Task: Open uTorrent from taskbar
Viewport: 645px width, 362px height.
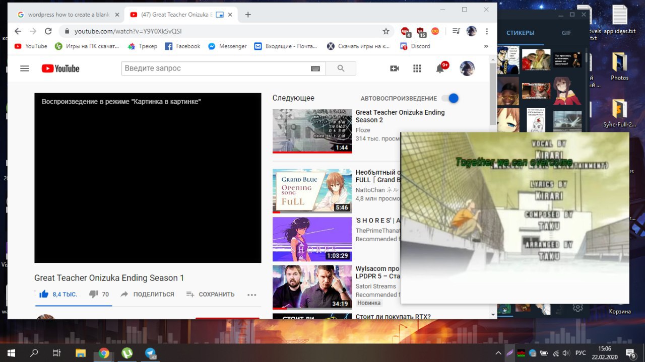Action: (x=127, y=352)
